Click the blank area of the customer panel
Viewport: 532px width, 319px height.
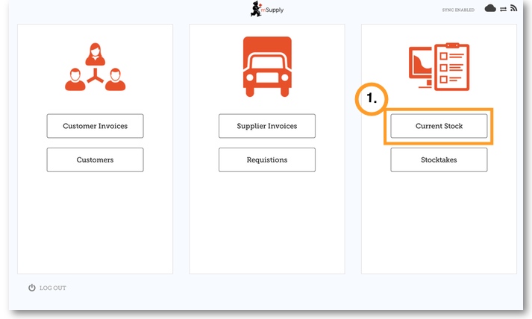pyautogui.click(x=95, y=224)
